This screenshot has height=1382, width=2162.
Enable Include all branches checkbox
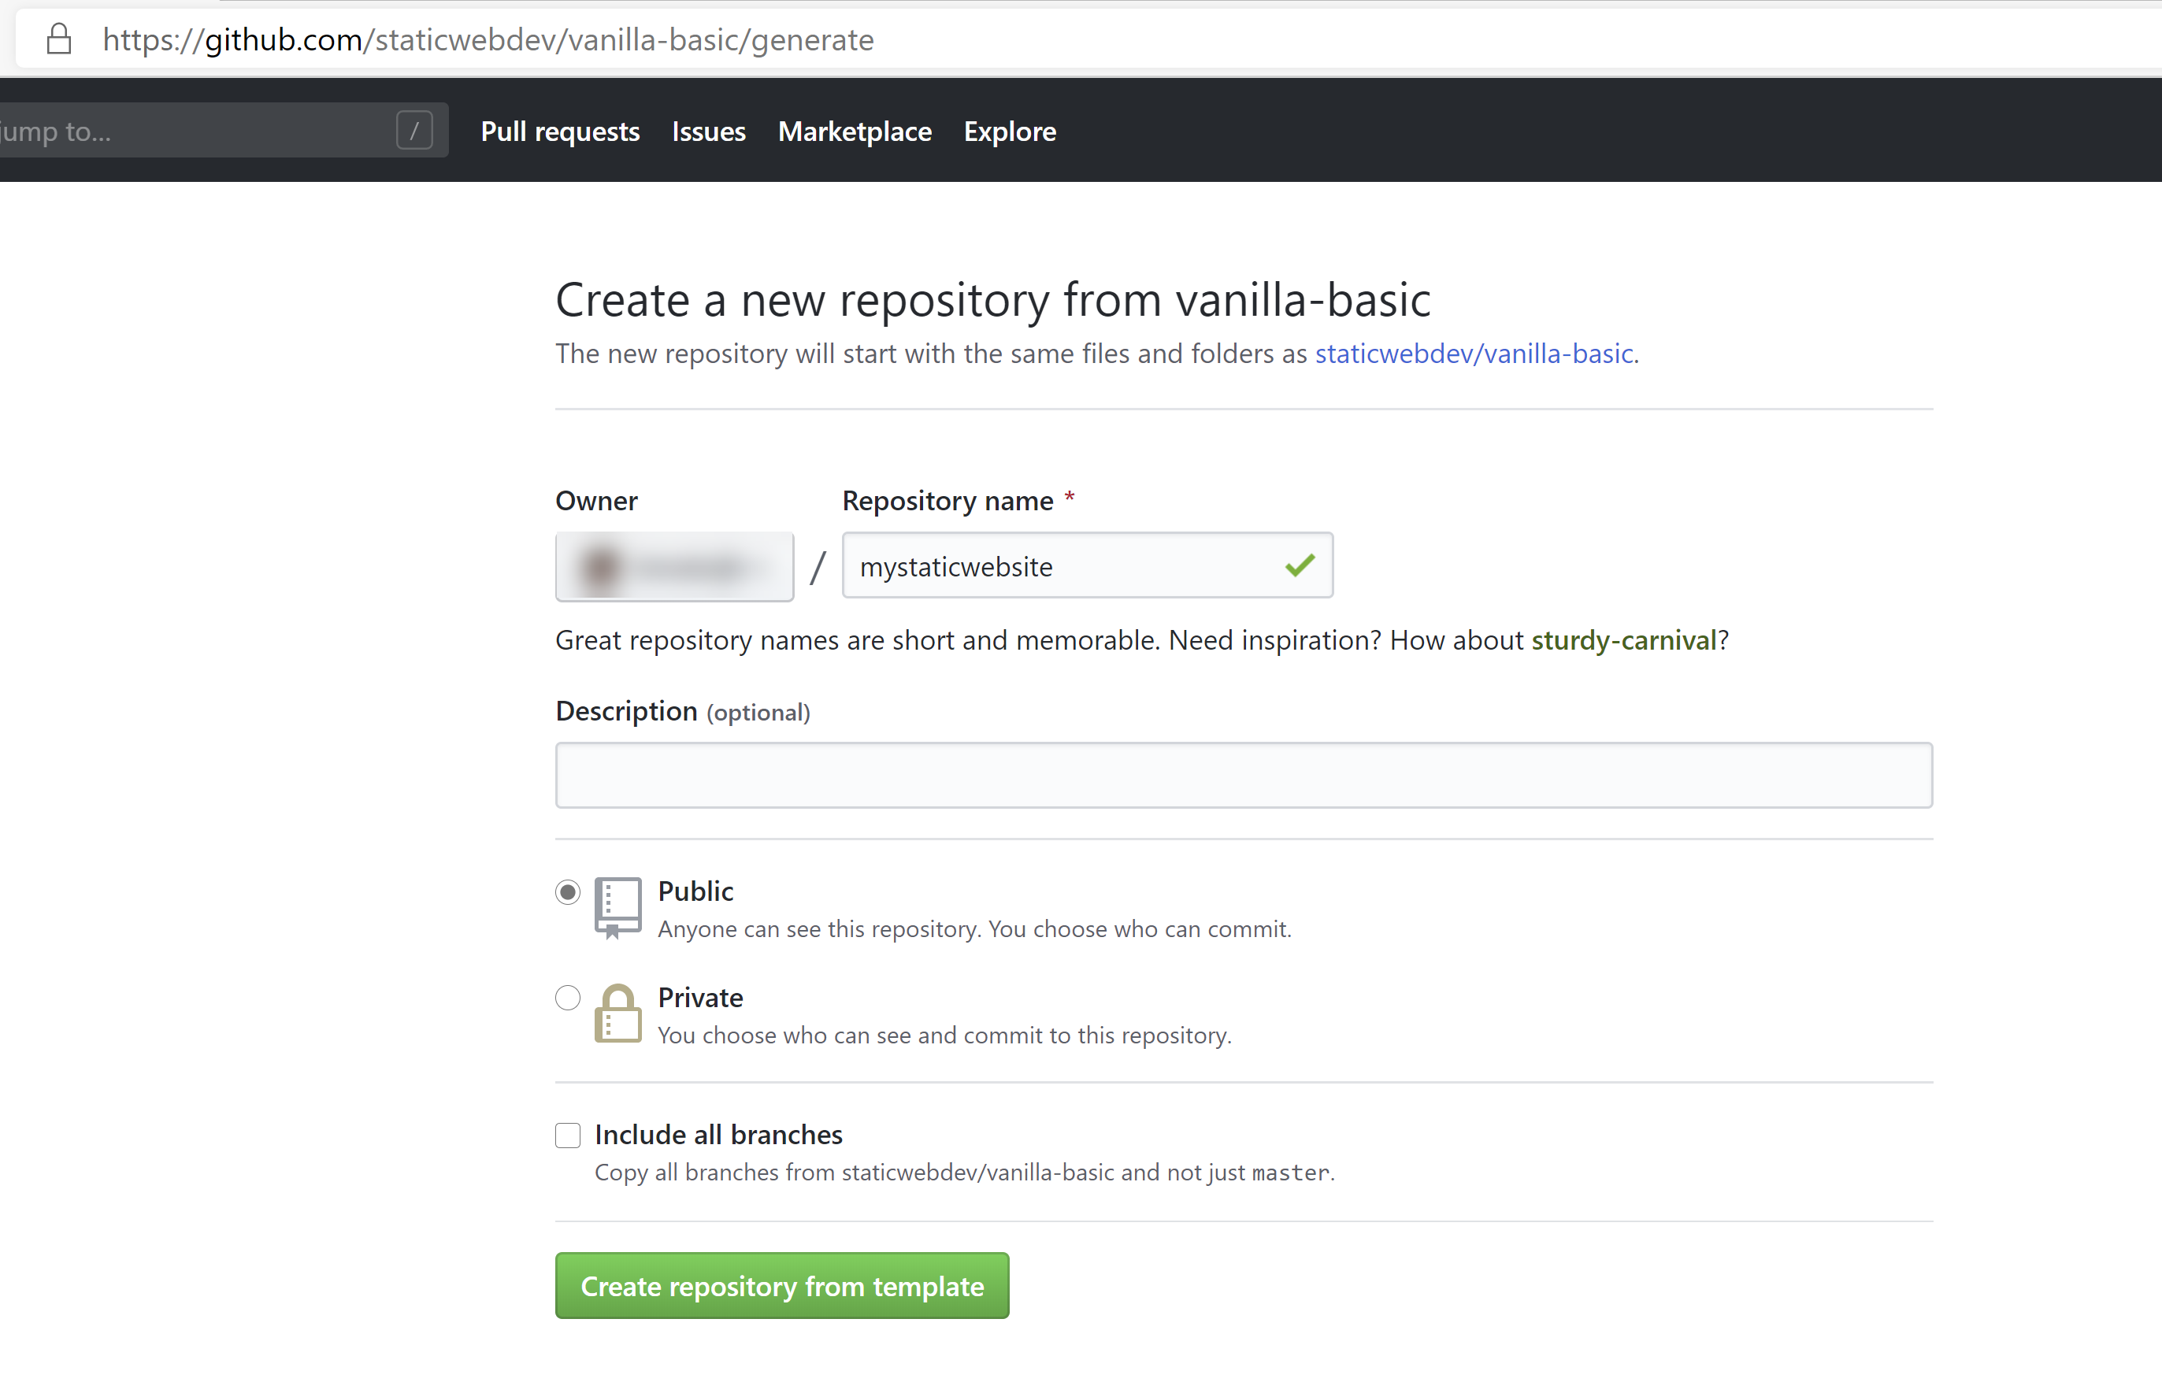(x=567, y=1136)
